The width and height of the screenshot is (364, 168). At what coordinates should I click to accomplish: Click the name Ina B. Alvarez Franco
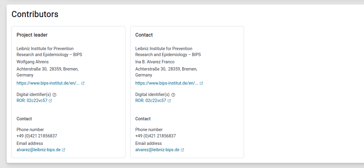pyautogui.click(x=155, y=62)
